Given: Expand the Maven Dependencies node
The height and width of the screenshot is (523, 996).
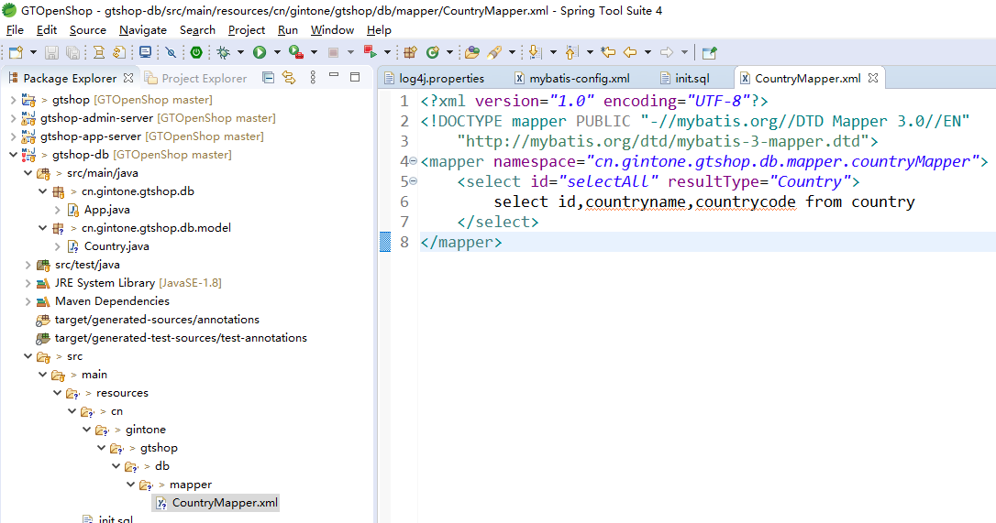Looking at the screenshot, I should pos(28,301).
